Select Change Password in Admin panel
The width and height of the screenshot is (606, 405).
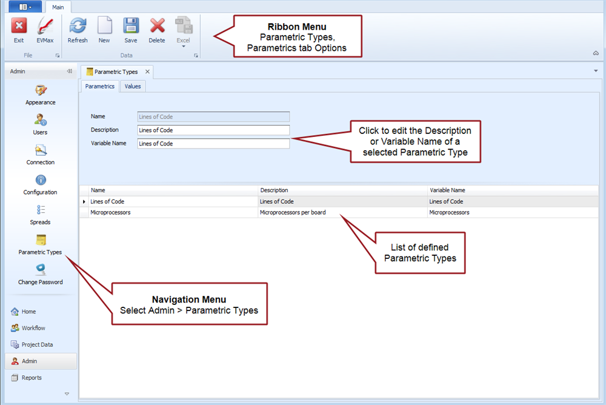coord(41,270)
